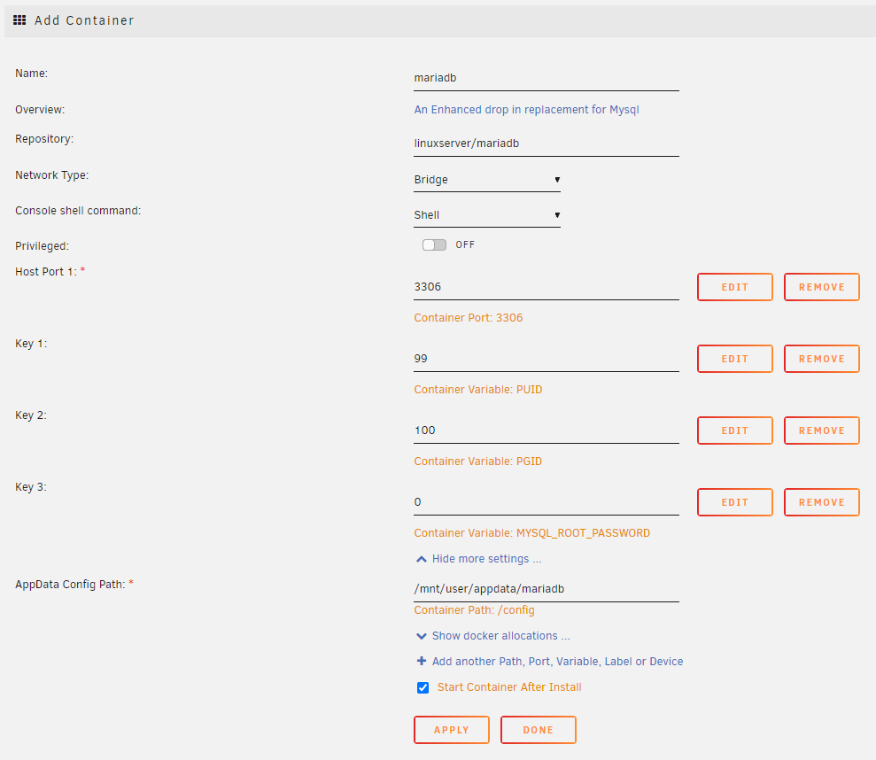The image size is (876, 760).
Task: Remove the PGID Key 2 variable
Action: coord(821,430)
